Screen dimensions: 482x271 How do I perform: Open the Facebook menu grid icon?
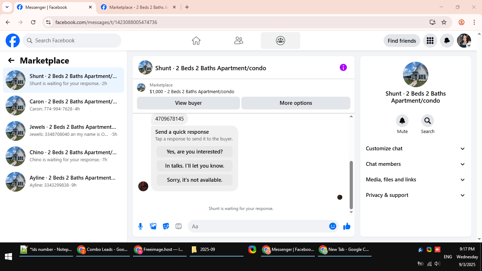430,41
